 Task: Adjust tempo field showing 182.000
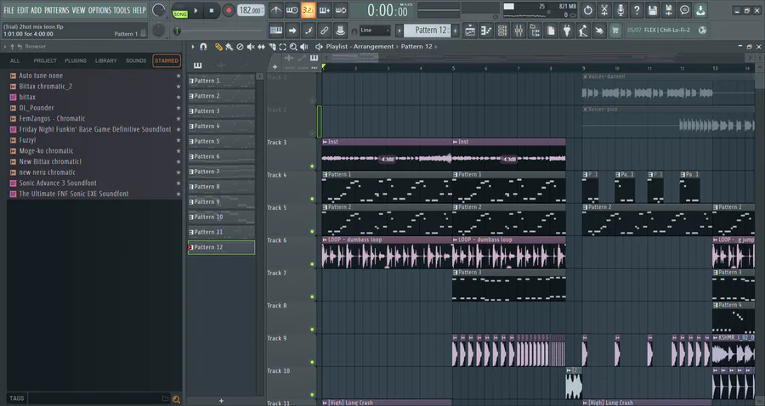point(251,10)
